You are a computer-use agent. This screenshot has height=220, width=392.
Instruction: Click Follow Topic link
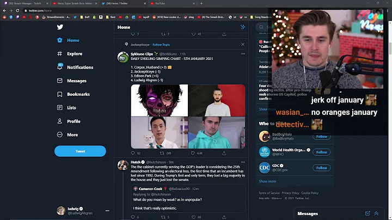tap(161, 45)
